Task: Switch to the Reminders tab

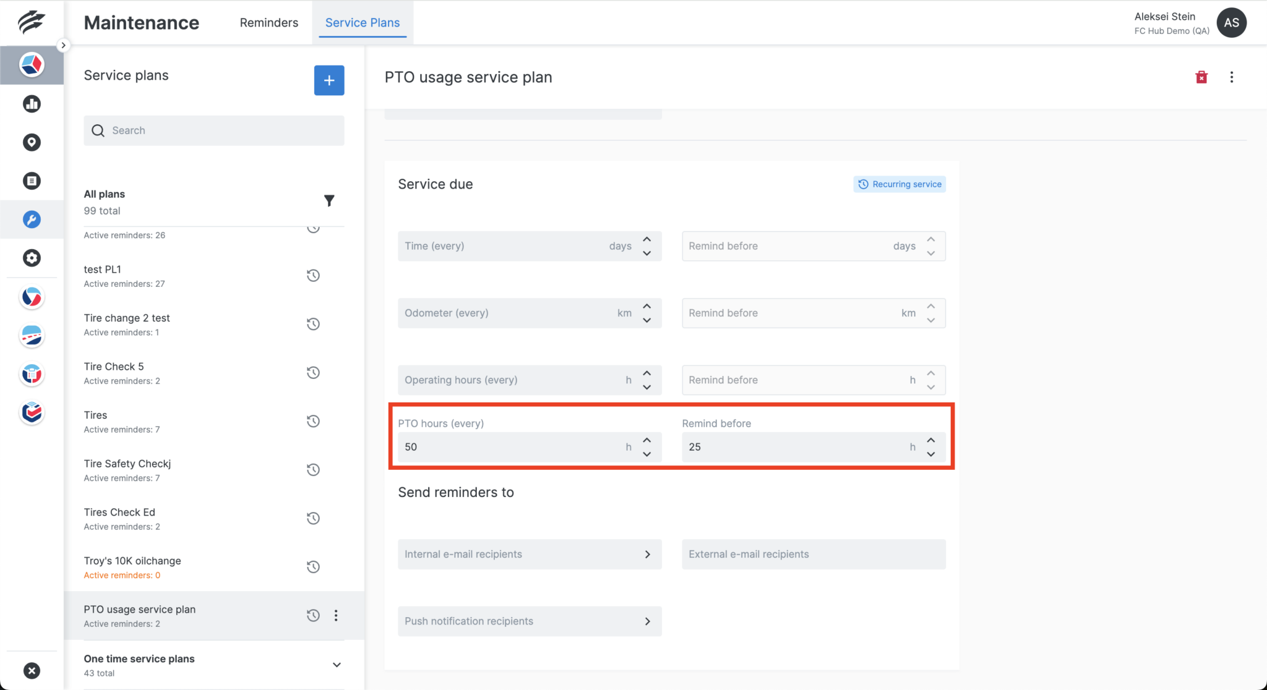Action: tap(268, 22)
